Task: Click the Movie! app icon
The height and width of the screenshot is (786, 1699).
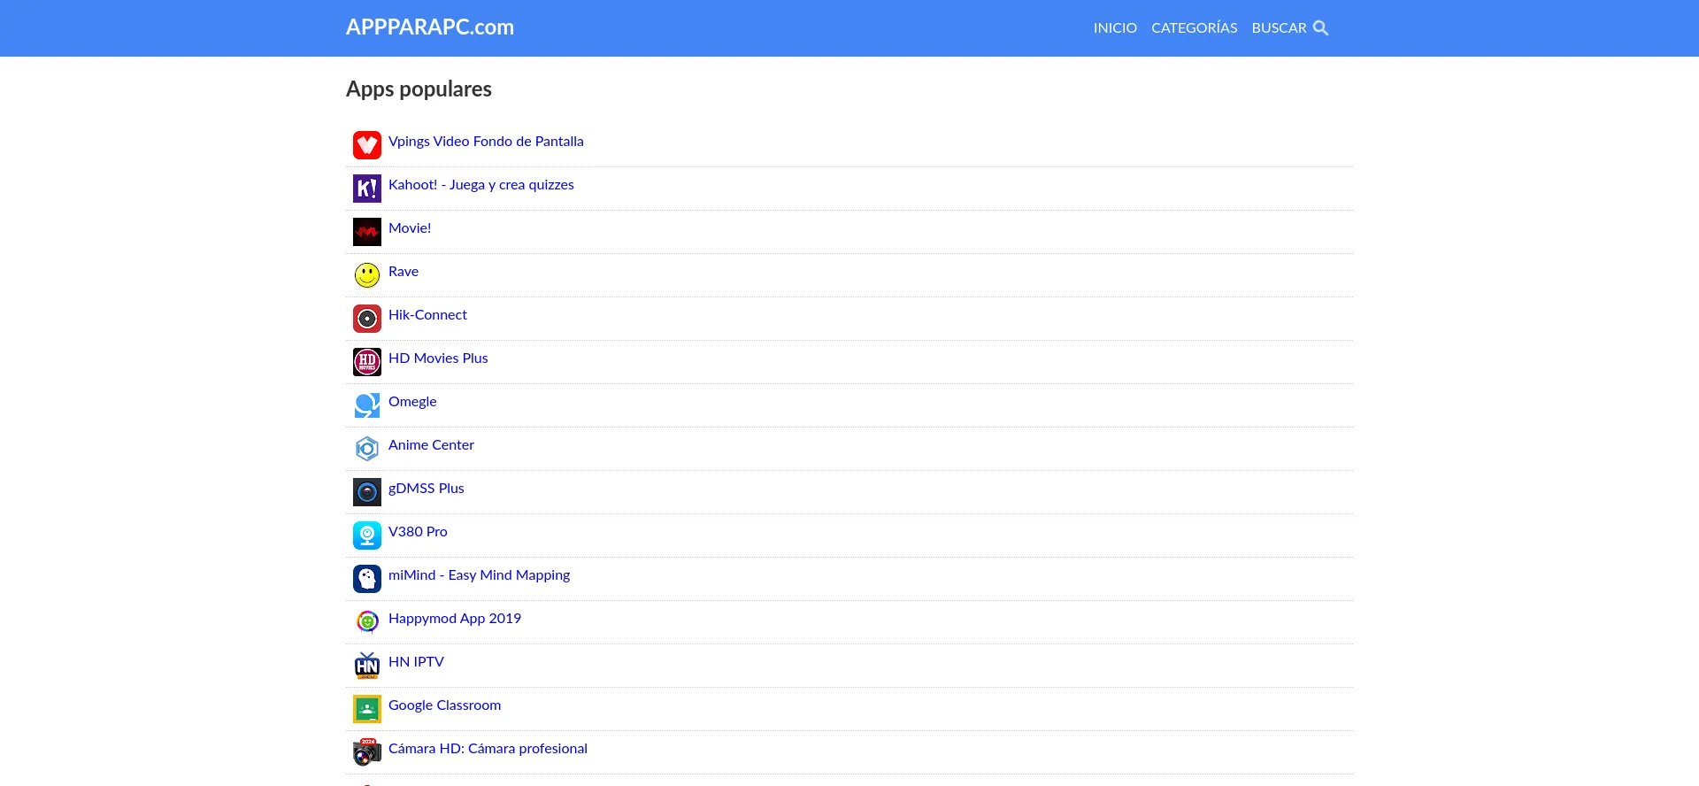Action: [x=367, y=232]
